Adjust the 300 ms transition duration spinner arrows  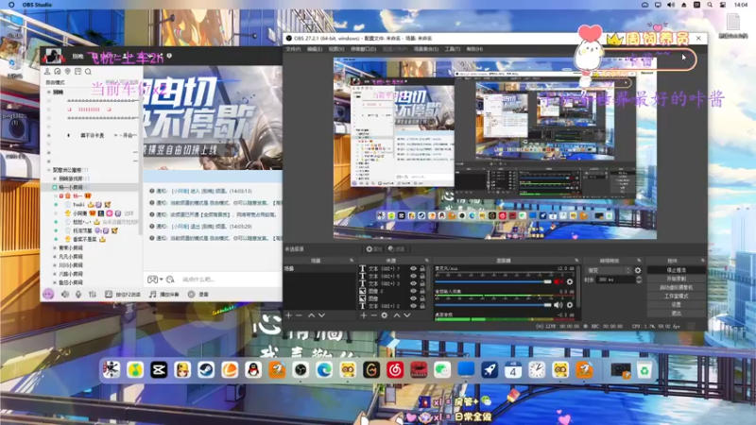639,280
